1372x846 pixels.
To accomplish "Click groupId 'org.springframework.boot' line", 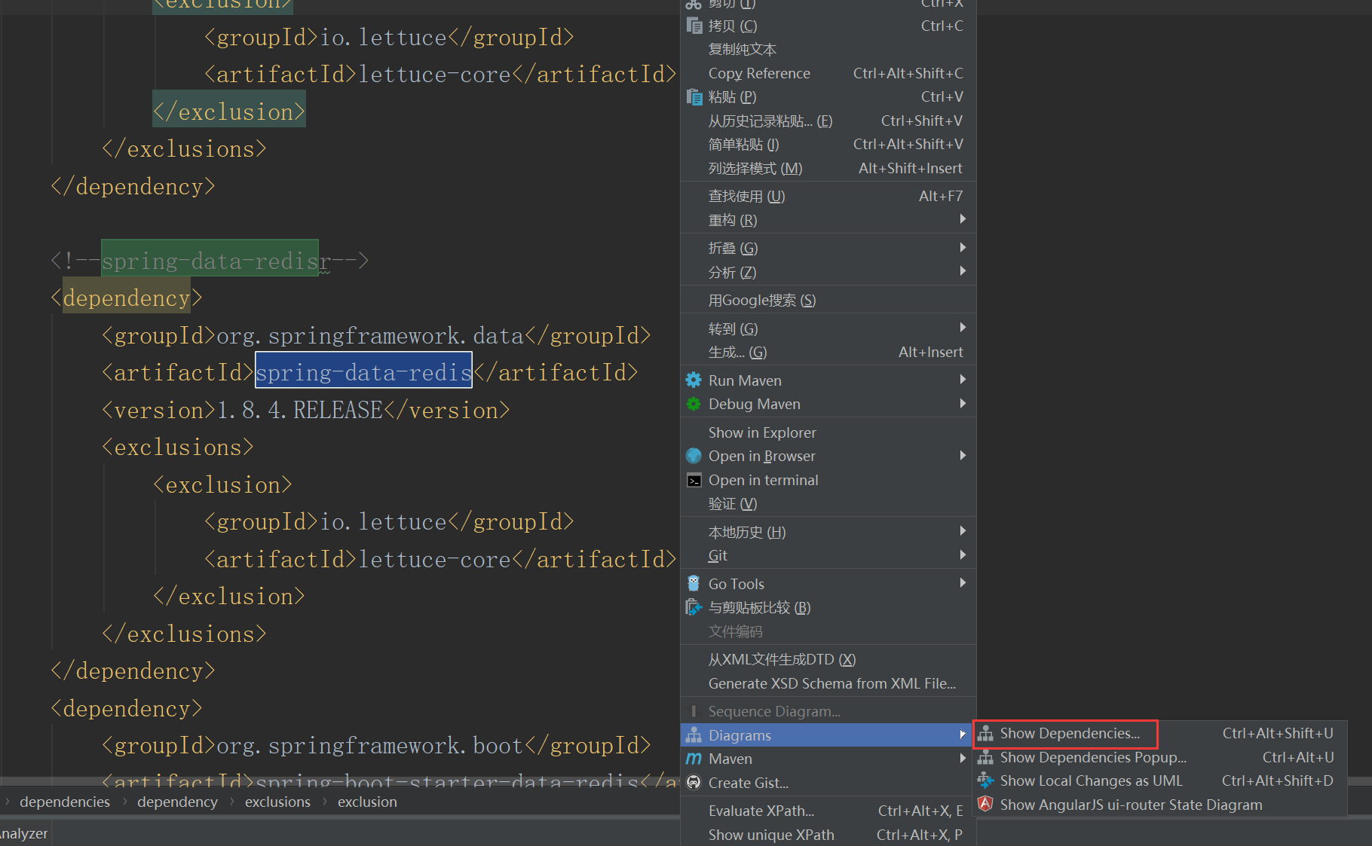I will click(376, 745).
